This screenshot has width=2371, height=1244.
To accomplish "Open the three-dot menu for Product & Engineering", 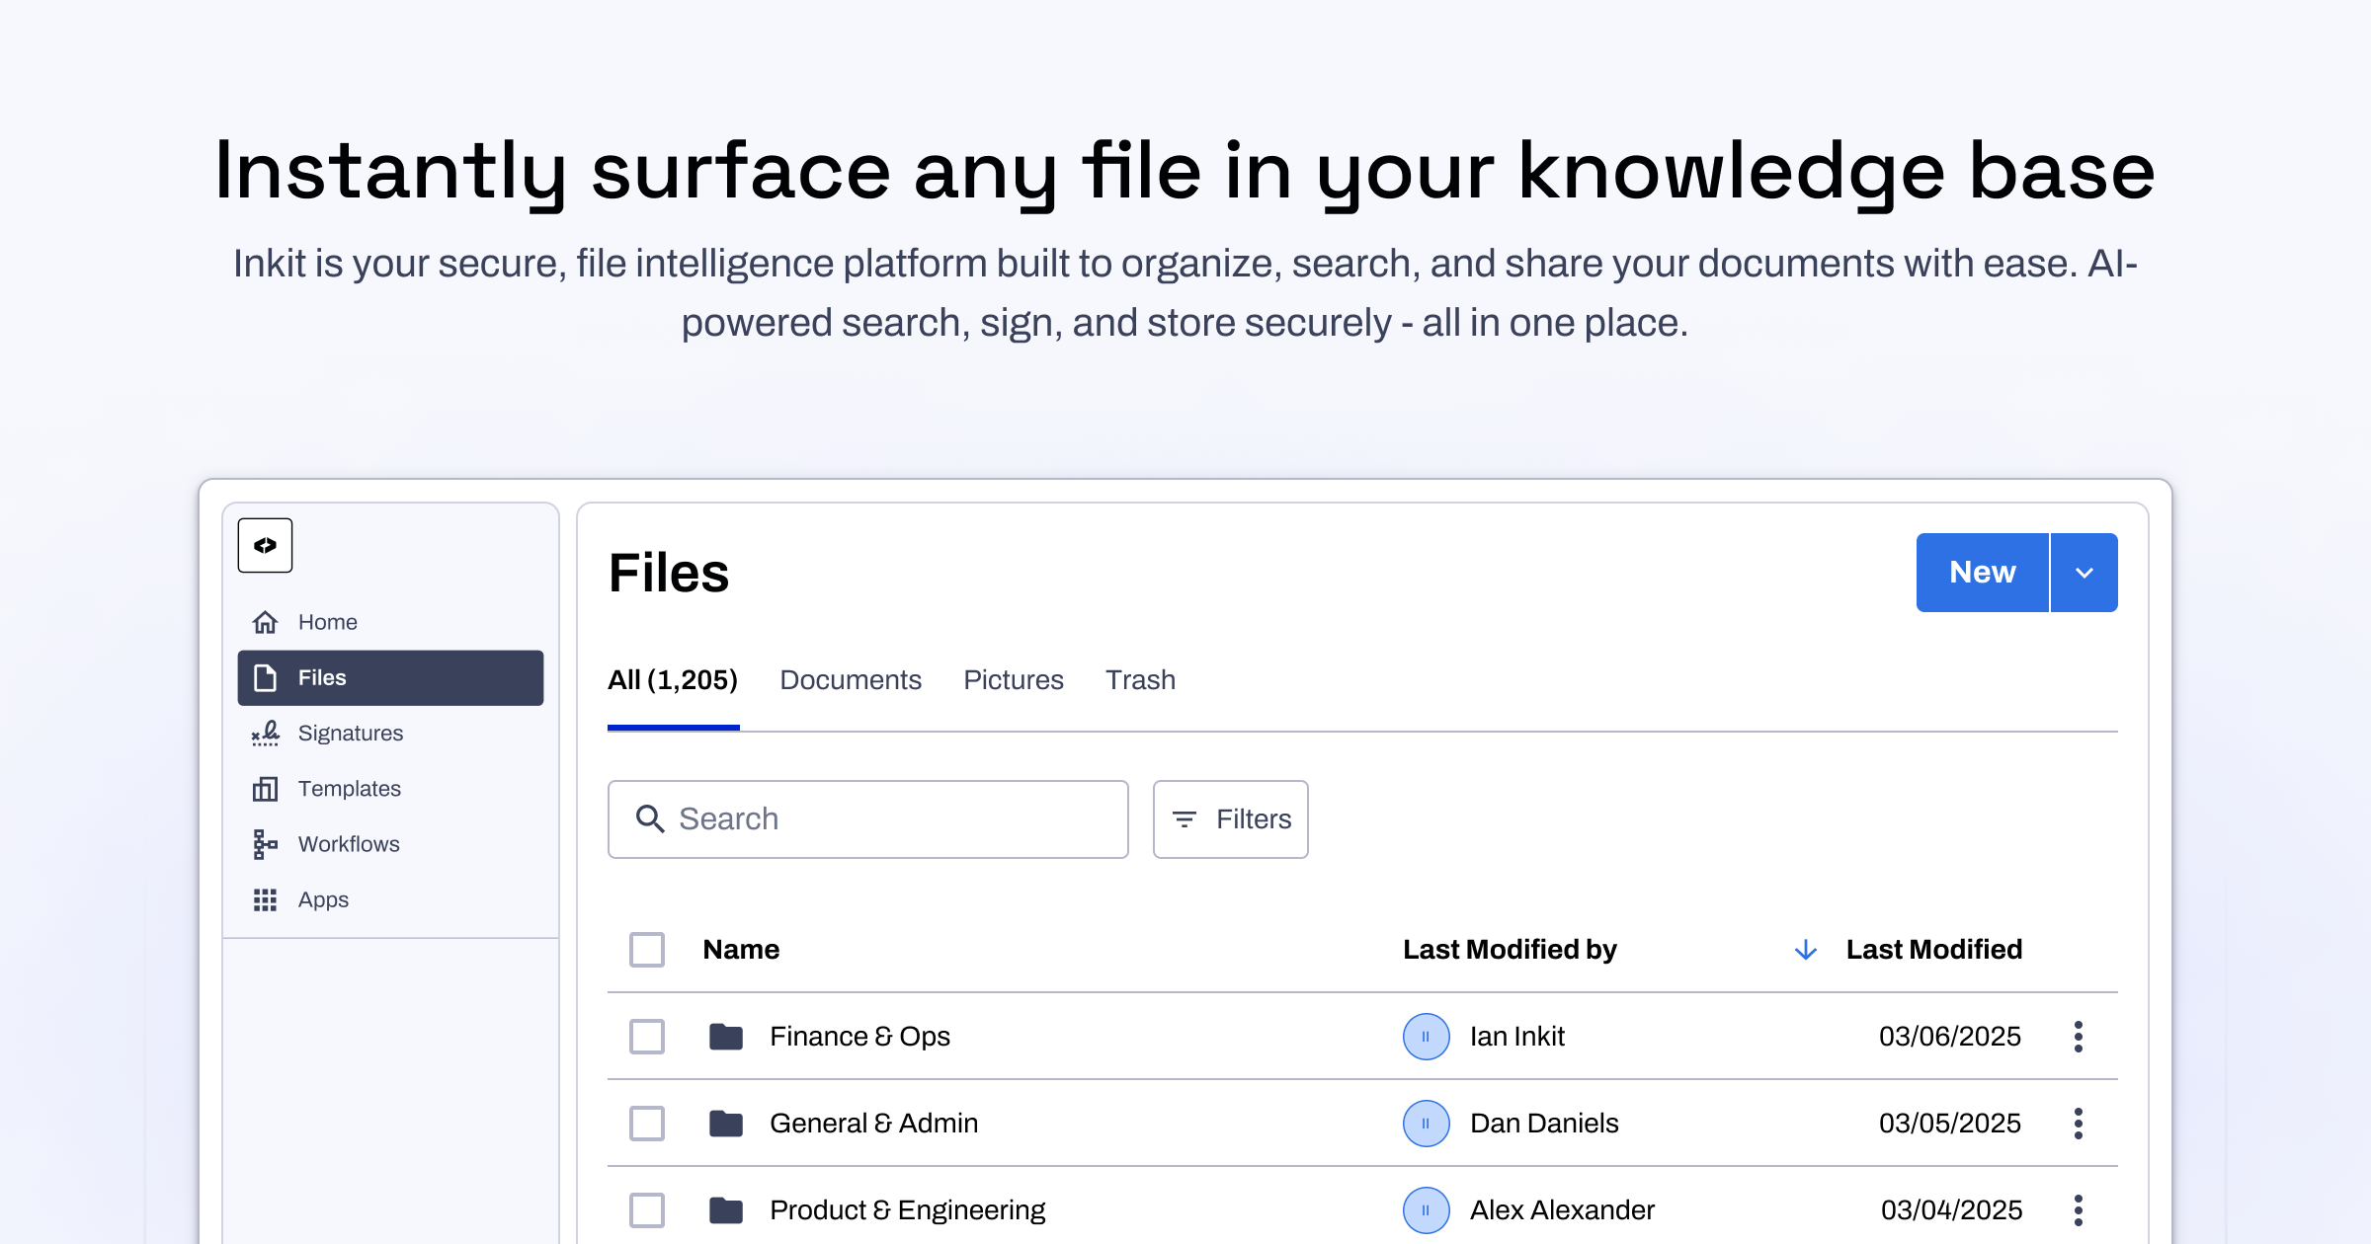I will click(2078, 1209).
